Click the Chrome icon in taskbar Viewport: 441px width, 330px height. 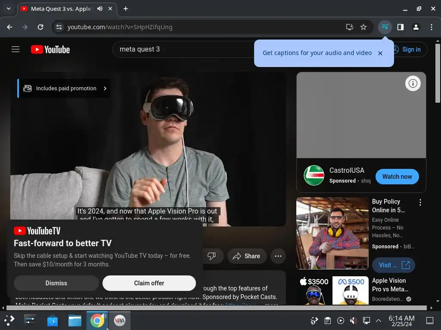pos(97,321)
